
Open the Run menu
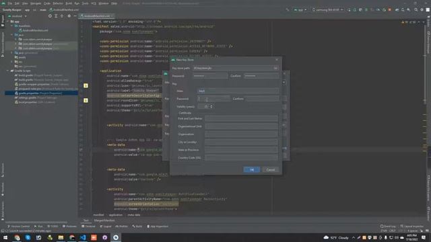point(77,3)
